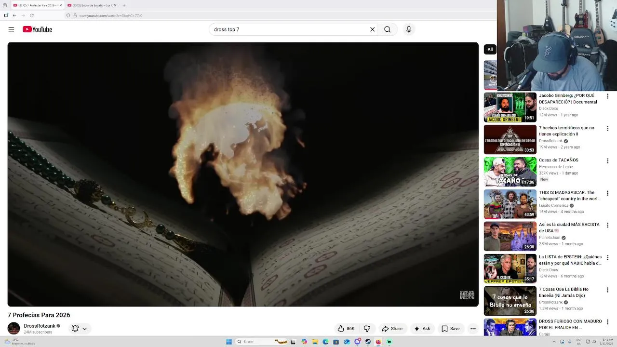Dislike the video
The image size is (617, 347).
[x=367, y=329]
